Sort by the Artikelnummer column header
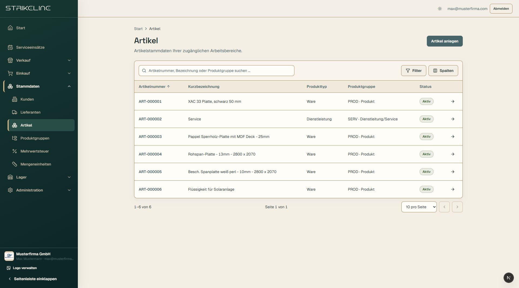This screenshot has width=519, height=288. coord(154,87)
